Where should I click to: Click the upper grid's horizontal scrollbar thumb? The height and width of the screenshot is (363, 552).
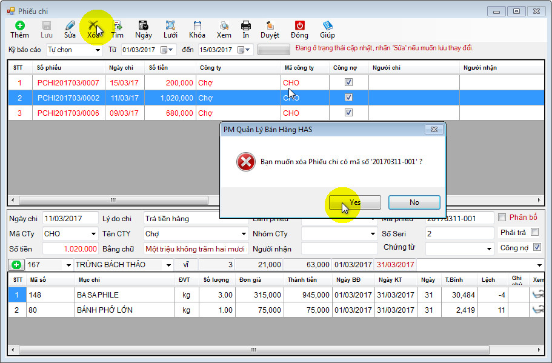[113, 201]
